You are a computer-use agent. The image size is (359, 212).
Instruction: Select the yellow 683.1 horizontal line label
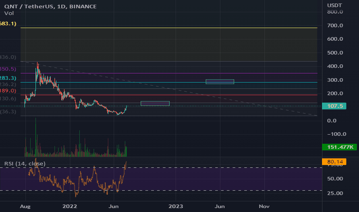pyautogui.click(x=8, y=24)
